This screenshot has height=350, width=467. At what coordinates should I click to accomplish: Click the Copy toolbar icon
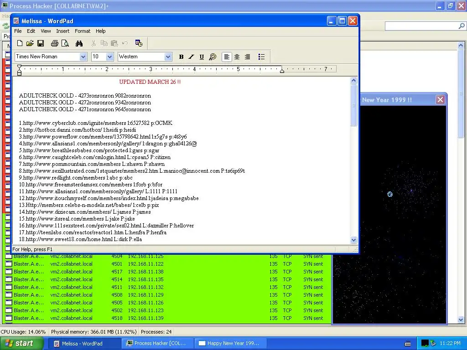104,43
